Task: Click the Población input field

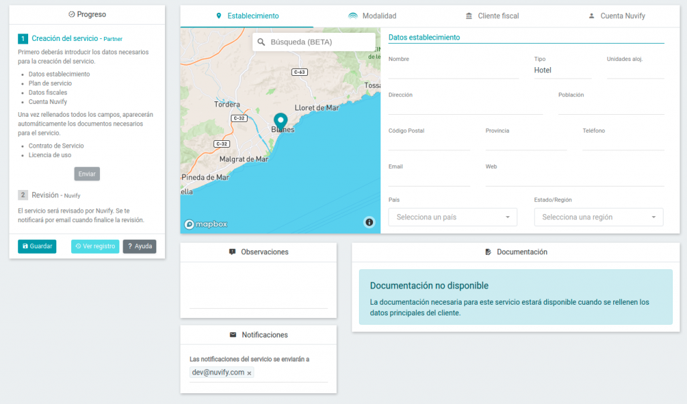Action: coord(611,107)
